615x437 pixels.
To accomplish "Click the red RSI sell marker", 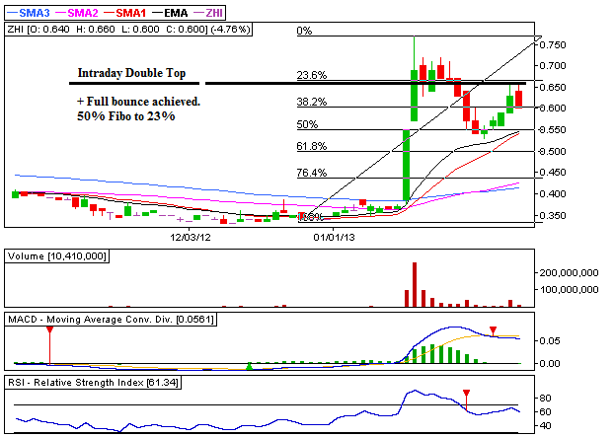I will 466,394.
